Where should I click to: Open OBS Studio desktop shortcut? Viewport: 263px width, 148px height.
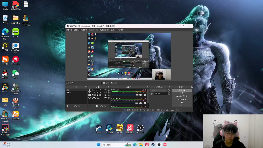coord(140,128)
